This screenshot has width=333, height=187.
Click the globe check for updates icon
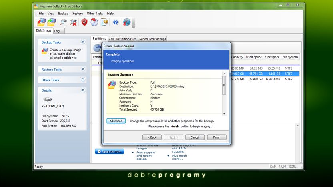pos(127,22)
